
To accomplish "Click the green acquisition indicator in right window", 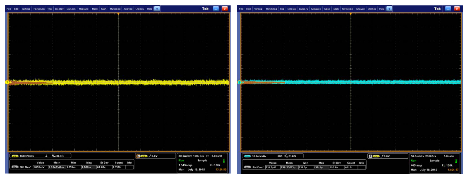I will (456, 161).
